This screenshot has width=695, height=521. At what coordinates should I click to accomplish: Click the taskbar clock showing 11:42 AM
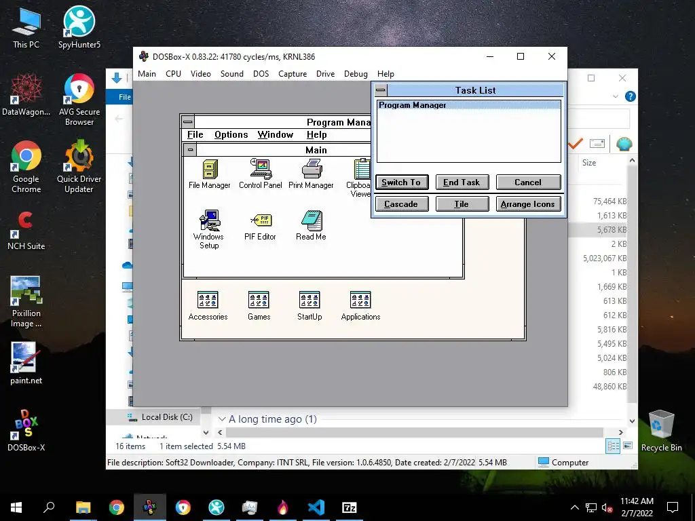point(637,507)
